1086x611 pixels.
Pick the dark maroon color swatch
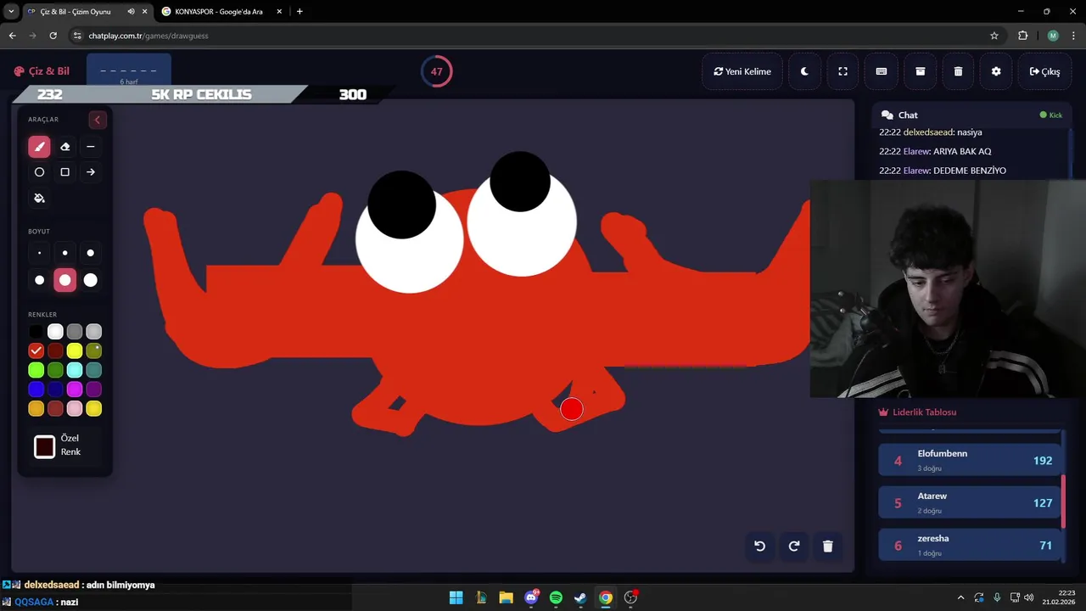(55, 350)
